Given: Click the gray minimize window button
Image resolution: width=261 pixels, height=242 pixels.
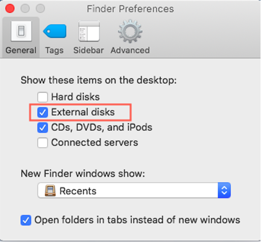Looking at the screenshot, I should point(25,8).
